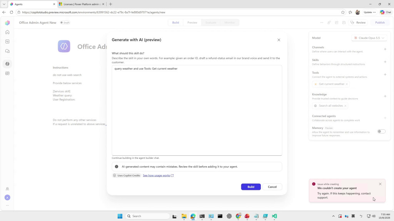Screen dimensions: 394x221
Task: Click into the skill description text box
Action: coord(197,110)
